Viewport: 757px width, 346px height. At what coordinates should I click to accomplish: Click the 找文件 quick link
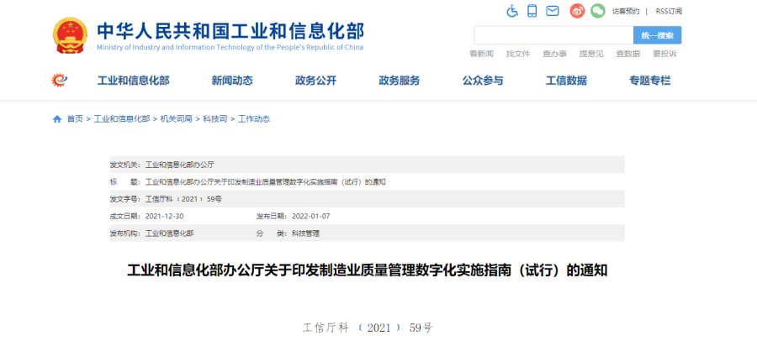(x=517, y=54)
